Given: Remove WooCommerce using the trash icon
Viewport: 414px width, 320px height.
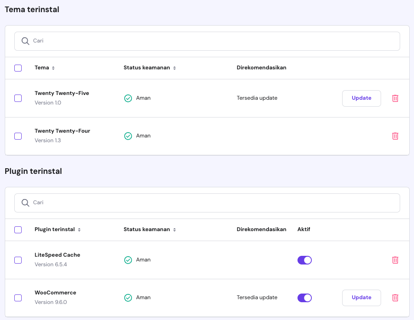Looking at the screenshot, I should click(395, 298).
